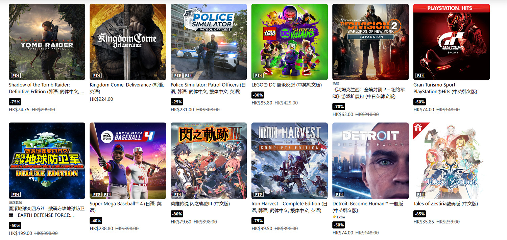Select Earth Defense Force Deluxe Edition cover
The width and height of the screenshot is (507, 240).
pos(47,161)
